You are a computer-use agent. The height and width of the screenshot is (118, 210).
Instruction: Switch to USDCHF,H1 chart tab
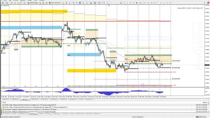point(54,99)
